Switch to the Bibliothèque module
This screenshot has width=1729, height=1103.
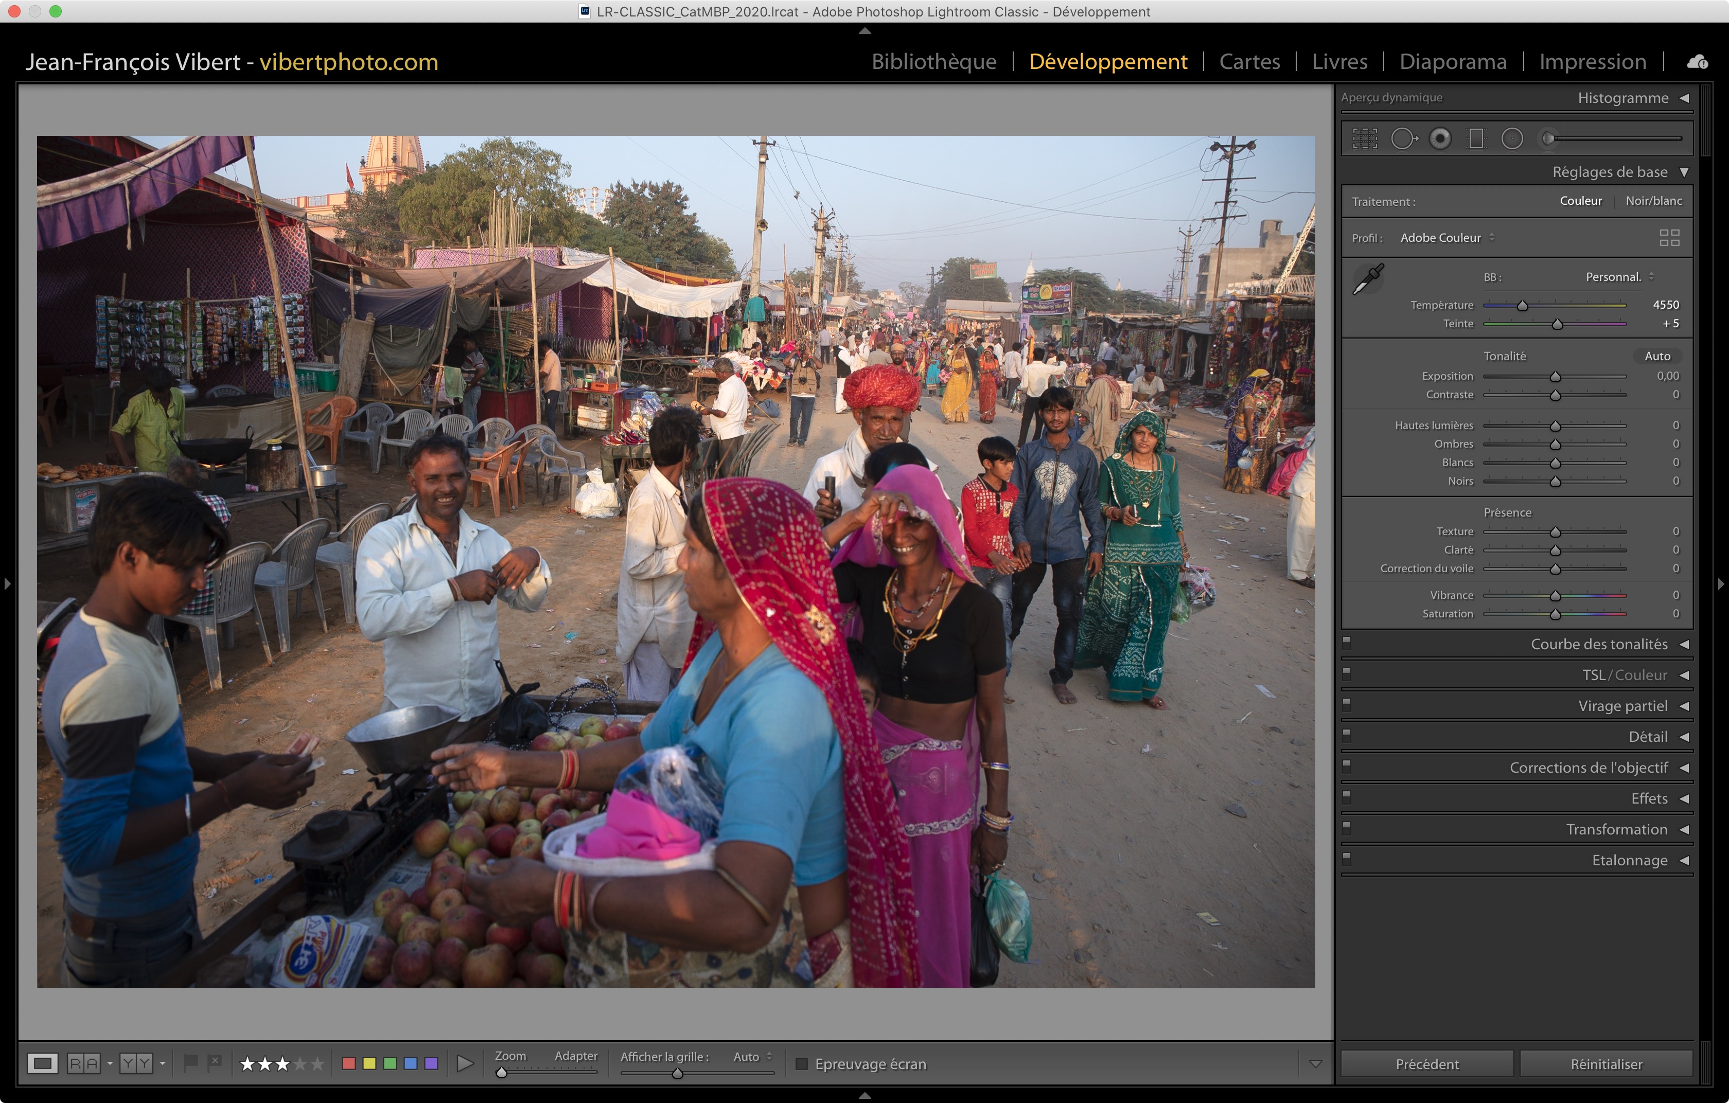[x=933, y=62]
